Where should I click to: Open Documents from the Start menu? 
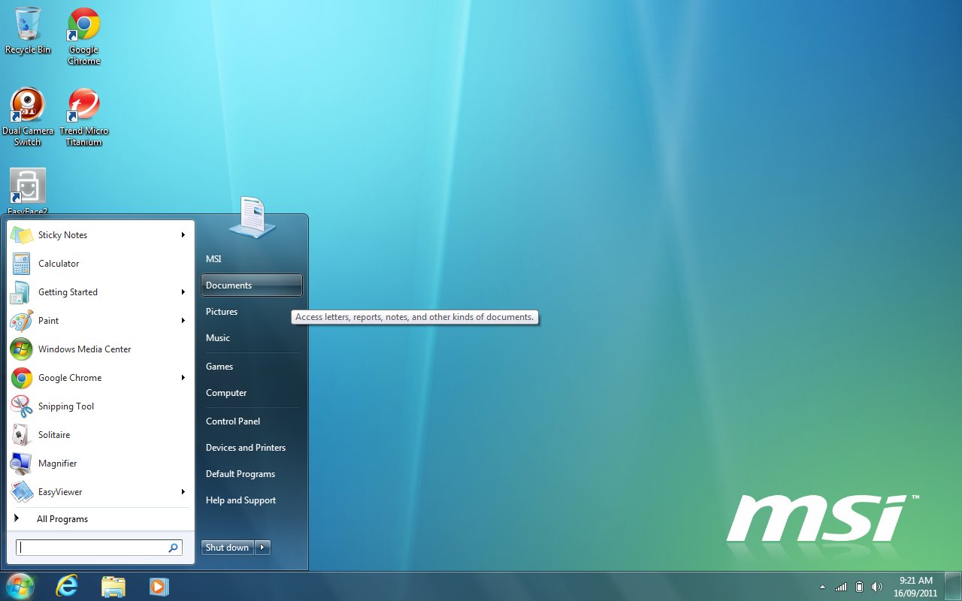point(252,285)
